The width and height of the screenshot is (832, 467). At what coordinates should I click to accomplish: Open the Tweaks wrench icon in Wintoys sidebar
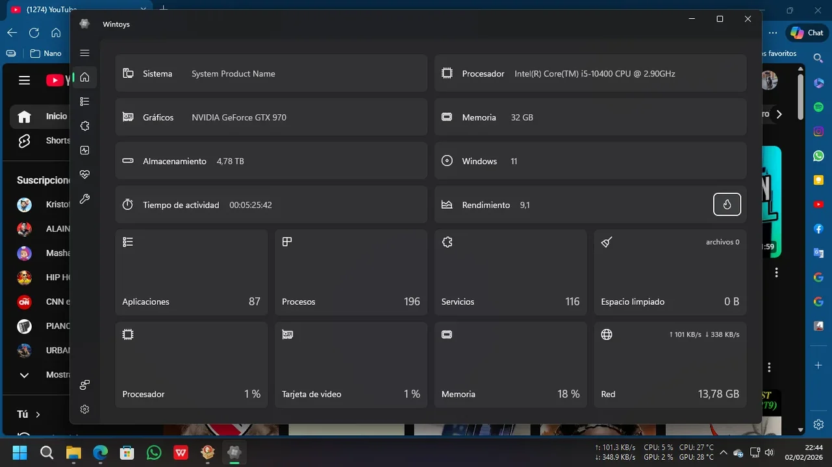(x=84, y=199)
